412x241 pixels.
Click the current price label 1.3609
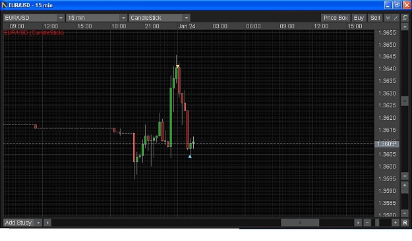pos(386,144)
